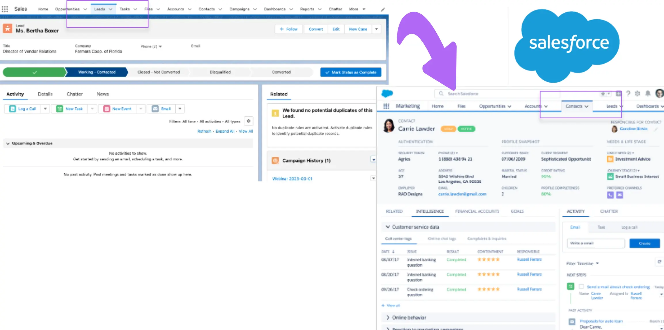Click Mark Status as Complete
This screenshot has height=330, width=664.
(351, 72)
